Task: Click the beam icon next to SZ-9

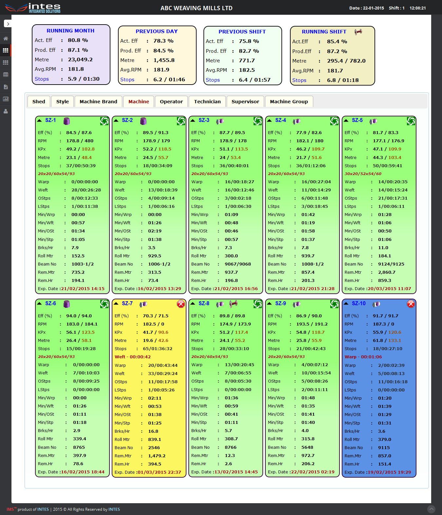Action: tap(297, 304)
